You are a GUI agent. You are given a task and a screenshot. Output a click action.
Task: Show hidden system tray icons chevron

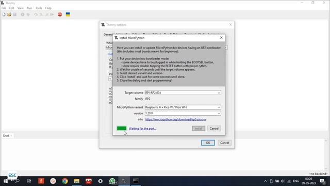(x=266, y=181)
